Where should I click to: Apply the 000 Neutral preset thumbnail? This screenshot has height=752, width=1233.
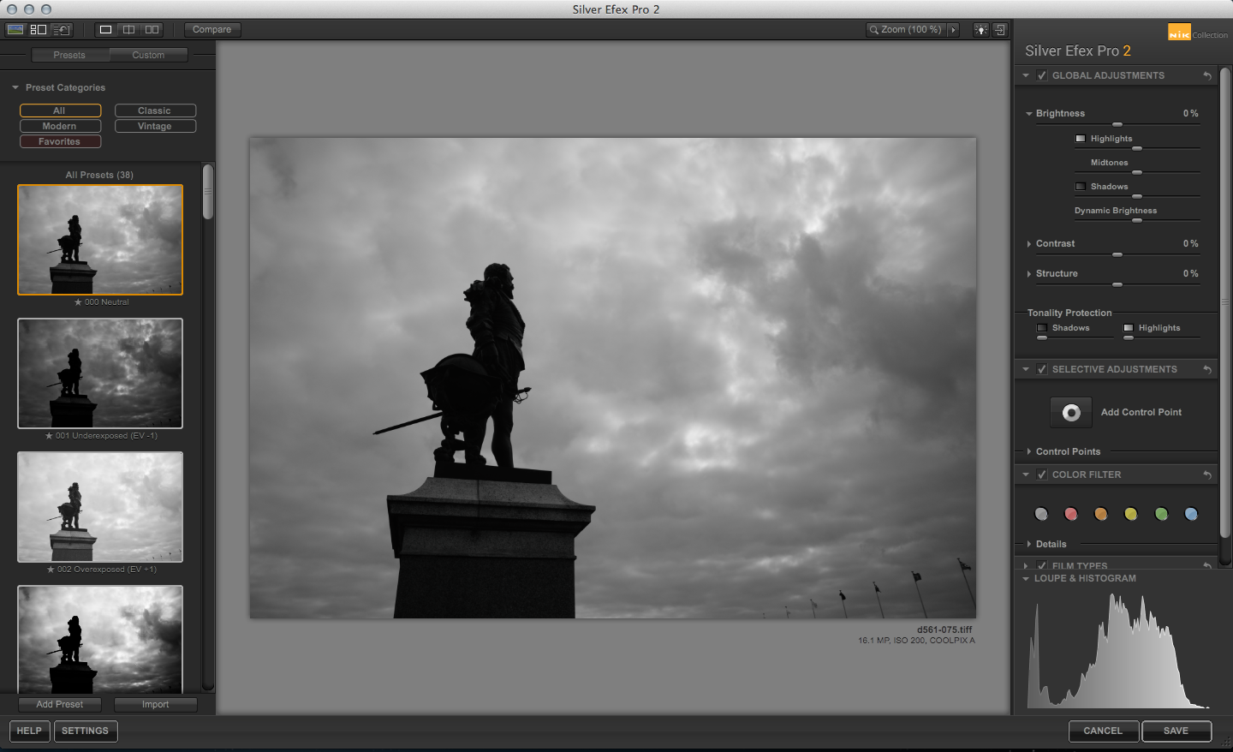coord(100,240)
